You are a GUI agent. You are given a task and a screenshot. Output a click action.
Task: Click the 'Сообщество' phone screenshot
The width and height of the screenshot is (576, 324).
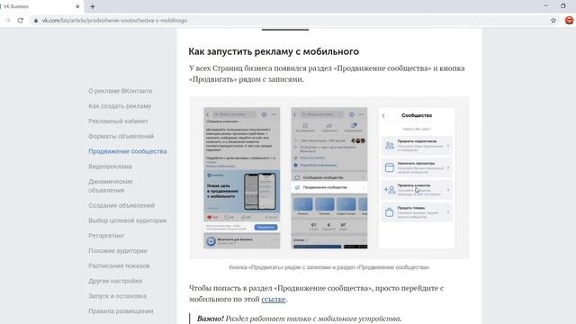[417, 178]
